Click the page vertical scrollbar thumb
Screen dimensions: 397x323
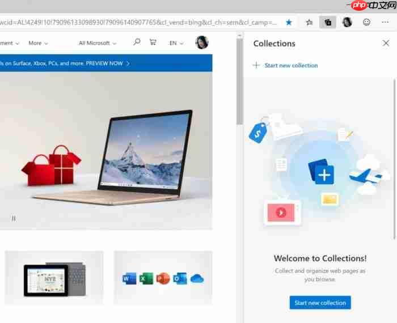coord(239,81)
